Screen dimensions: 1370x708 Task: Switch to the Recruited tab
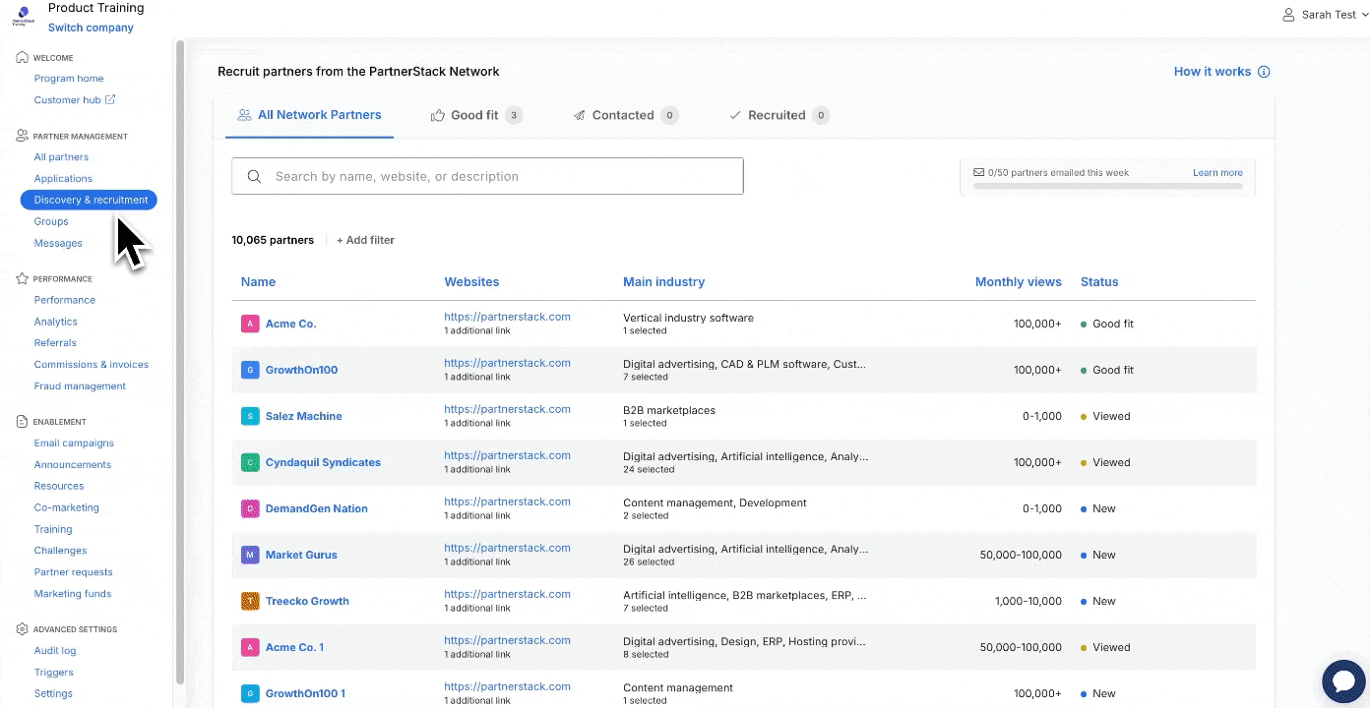778,115
